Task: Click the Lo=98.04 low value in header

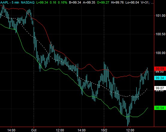Action: pyautogui.click(x=132, y=2)
